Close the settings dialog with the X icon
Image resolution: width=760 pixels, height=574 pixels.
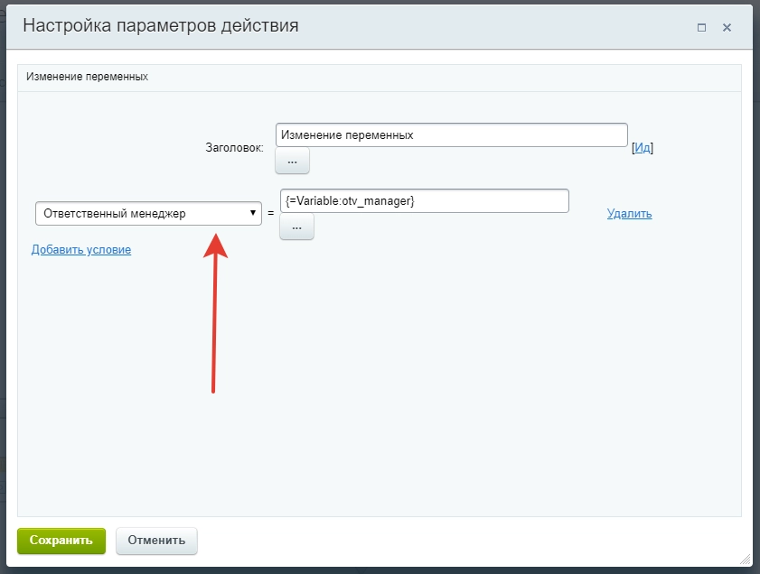coord(727,28)
